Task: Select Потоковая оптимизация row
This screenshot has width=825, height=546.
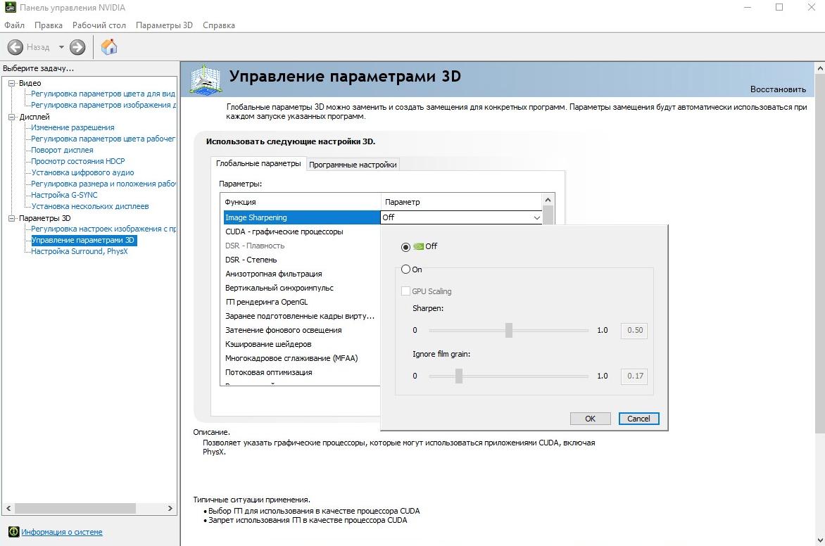Action: click(x=302, y=372)
